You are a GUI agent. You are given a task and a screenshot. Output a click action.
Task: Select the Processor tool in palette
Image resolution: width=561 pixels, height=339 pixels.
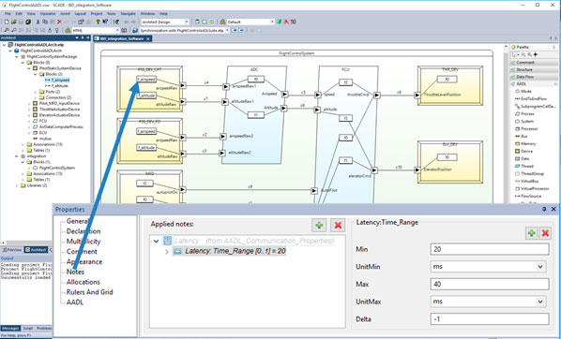coord(526,128)
